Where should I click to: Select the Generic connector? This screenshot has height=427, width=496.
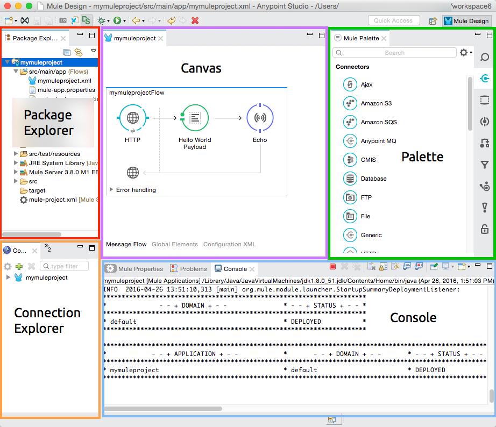[x=363, y=235]
